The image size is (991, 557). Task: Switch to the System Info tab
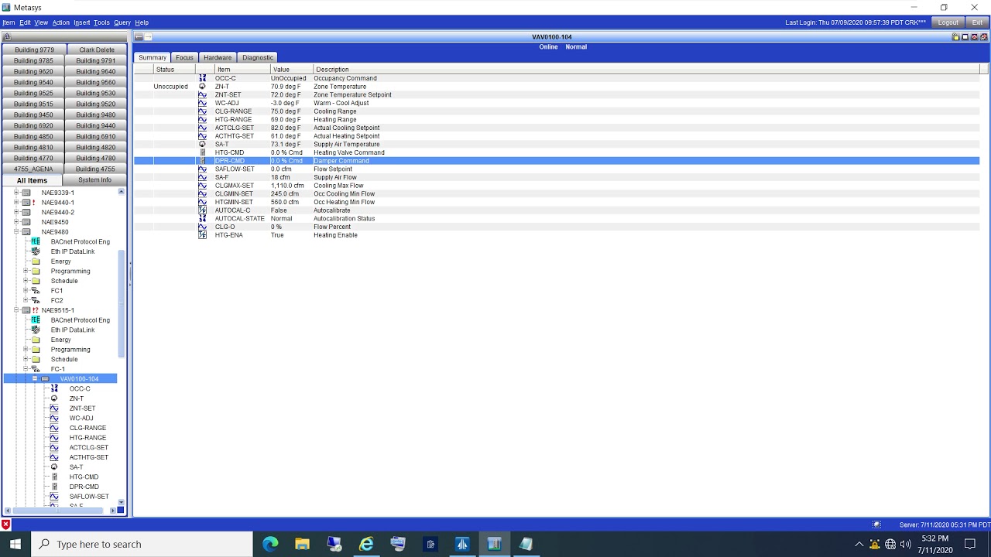tap(94, 180)
